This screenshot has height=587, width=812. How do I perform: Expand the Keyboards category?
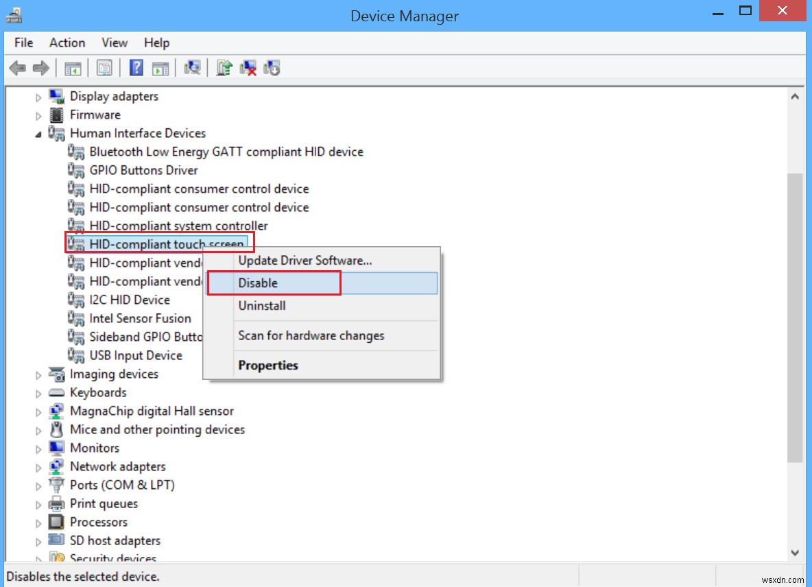click(38, 392)
